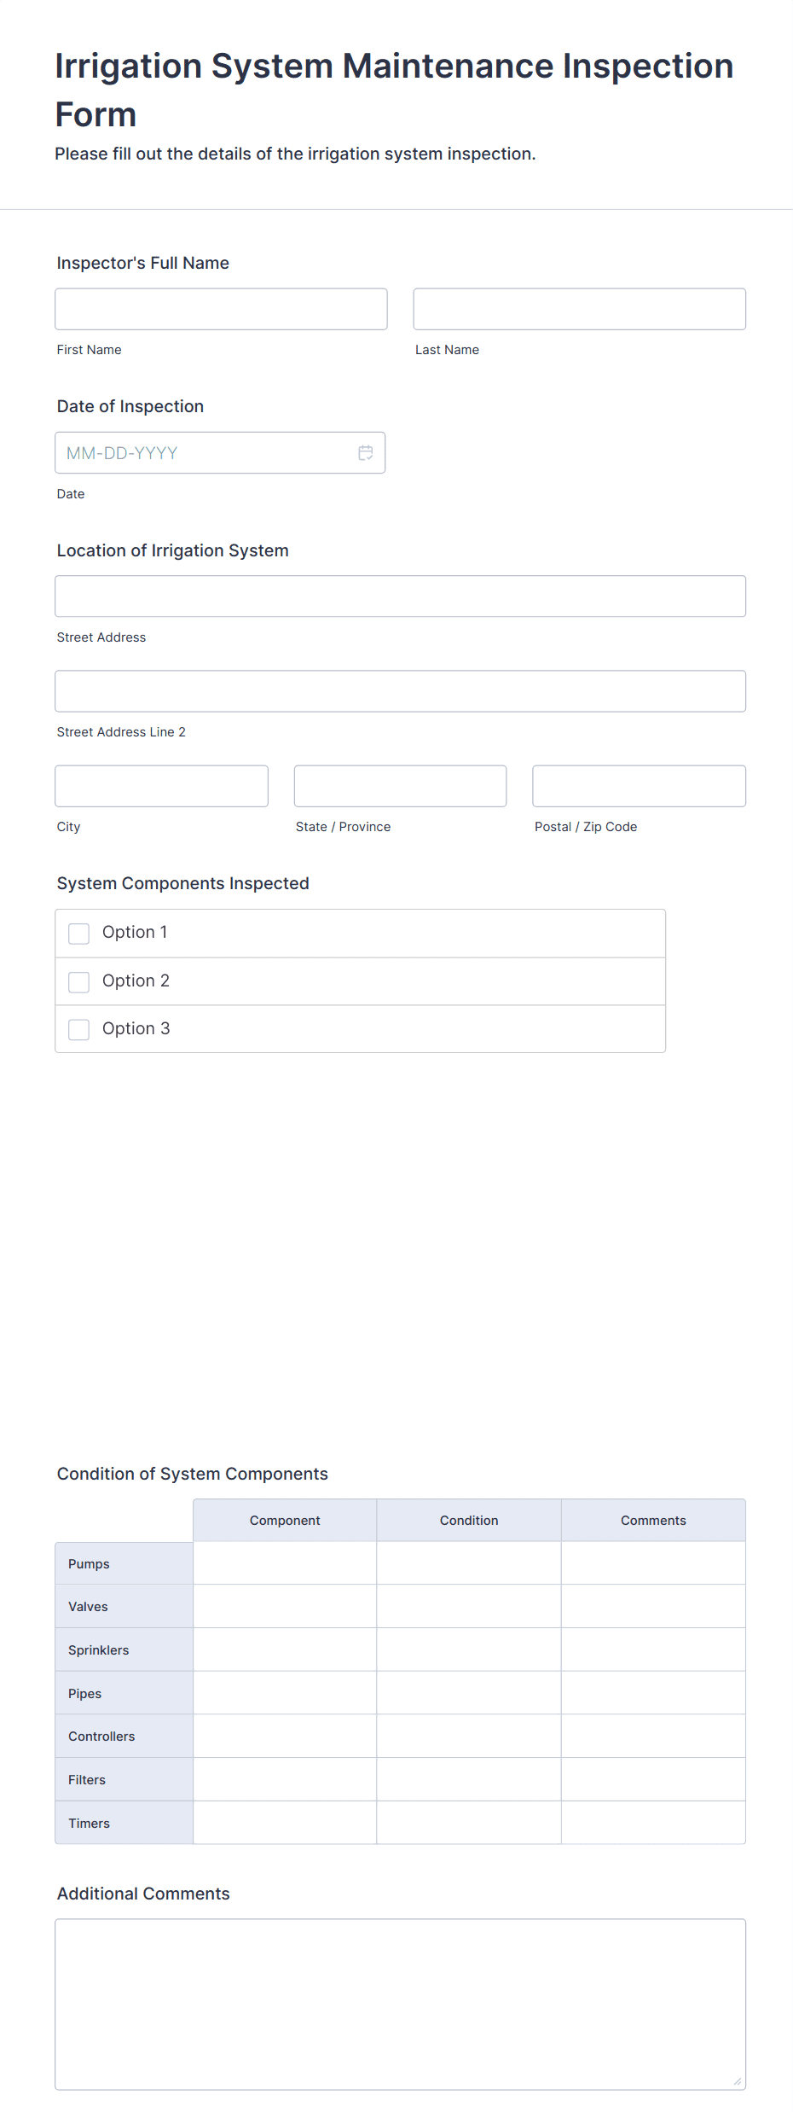The image size is (793, 2112).
Task: Check the Option 1 checkbox
Action: 78,934
